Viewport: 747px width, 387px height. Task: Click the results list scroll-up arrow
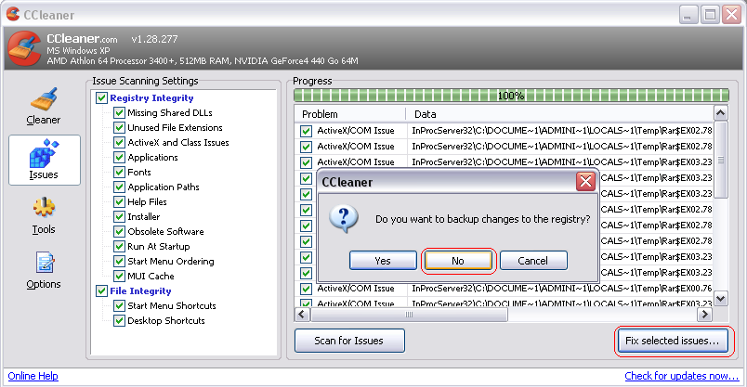pyautogui.click(x=720, y=113)
